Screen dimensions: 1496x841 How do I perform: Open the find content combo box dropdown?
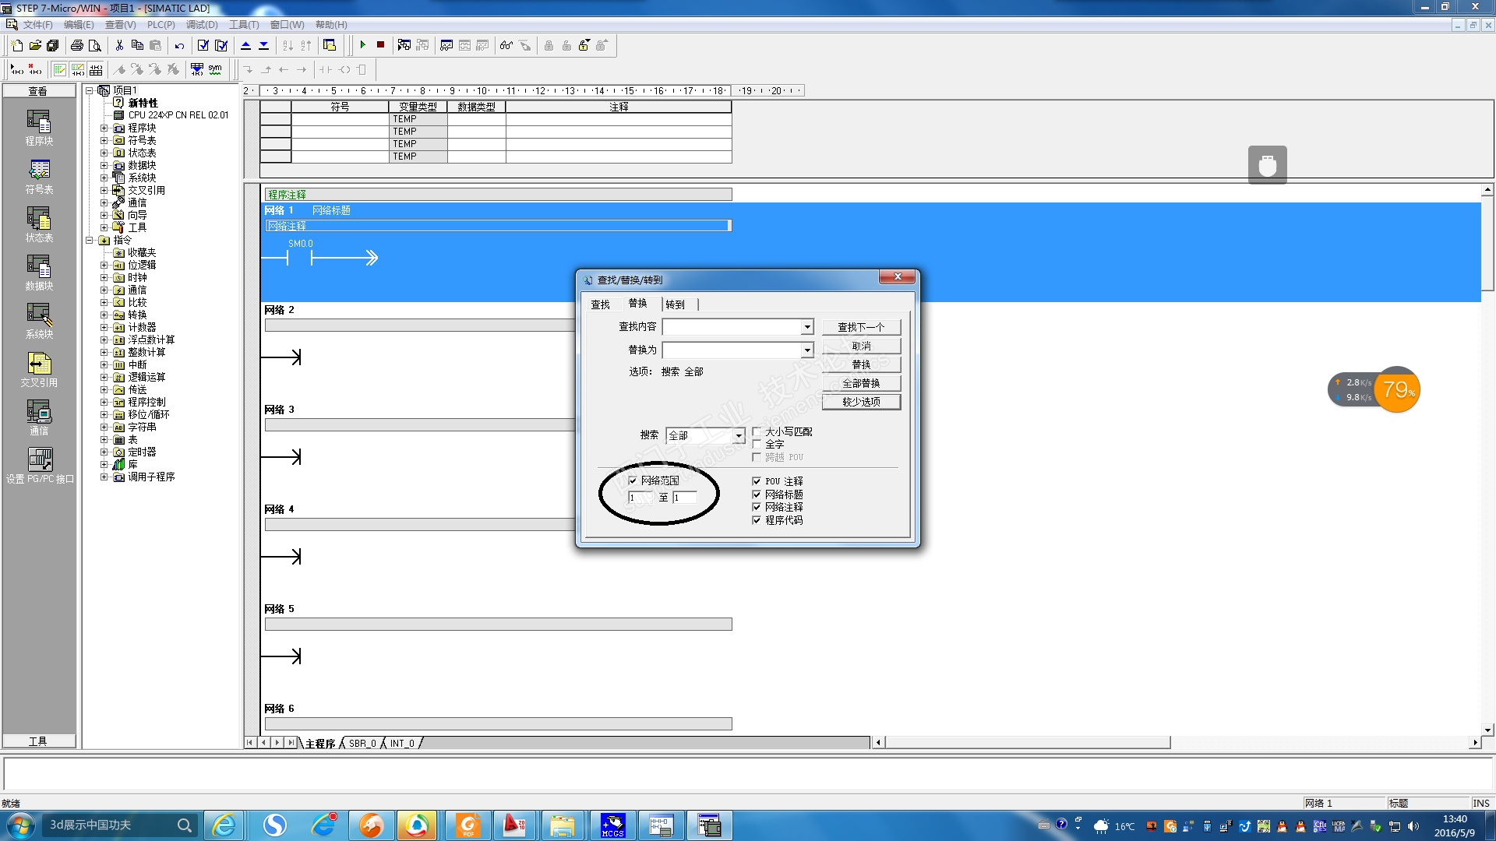[807, 327]
